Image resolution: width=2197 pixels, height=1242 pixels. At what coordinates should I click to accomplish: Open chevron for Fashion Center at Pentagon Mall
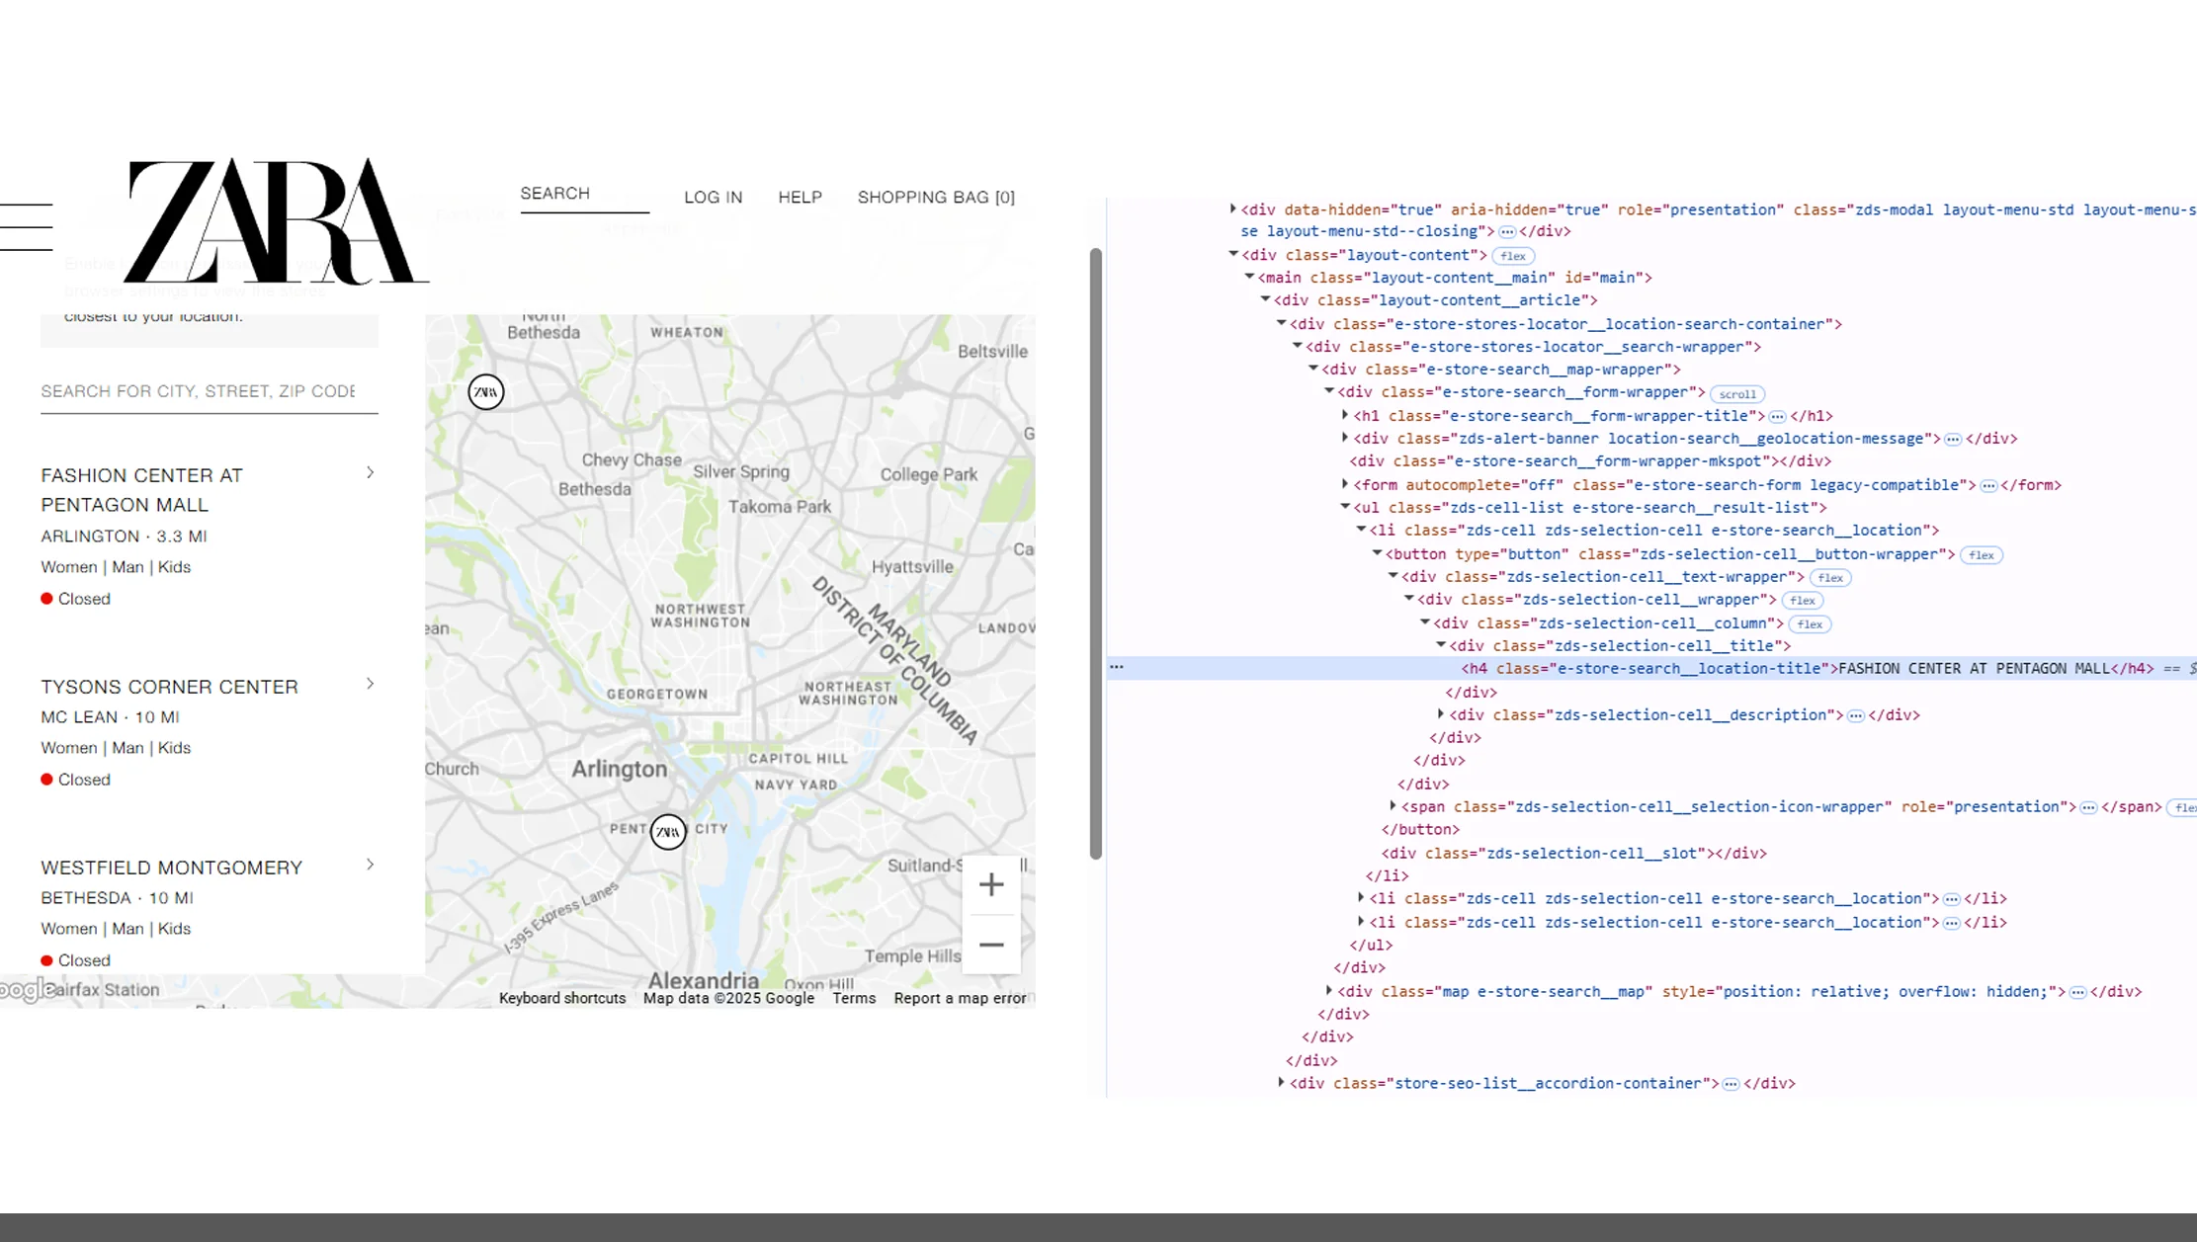click(x=371, y=473)
